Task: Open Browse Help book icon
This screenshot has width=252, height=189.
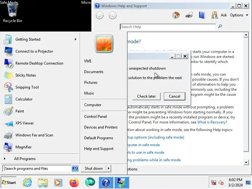Action: click(x=202, y=15)
